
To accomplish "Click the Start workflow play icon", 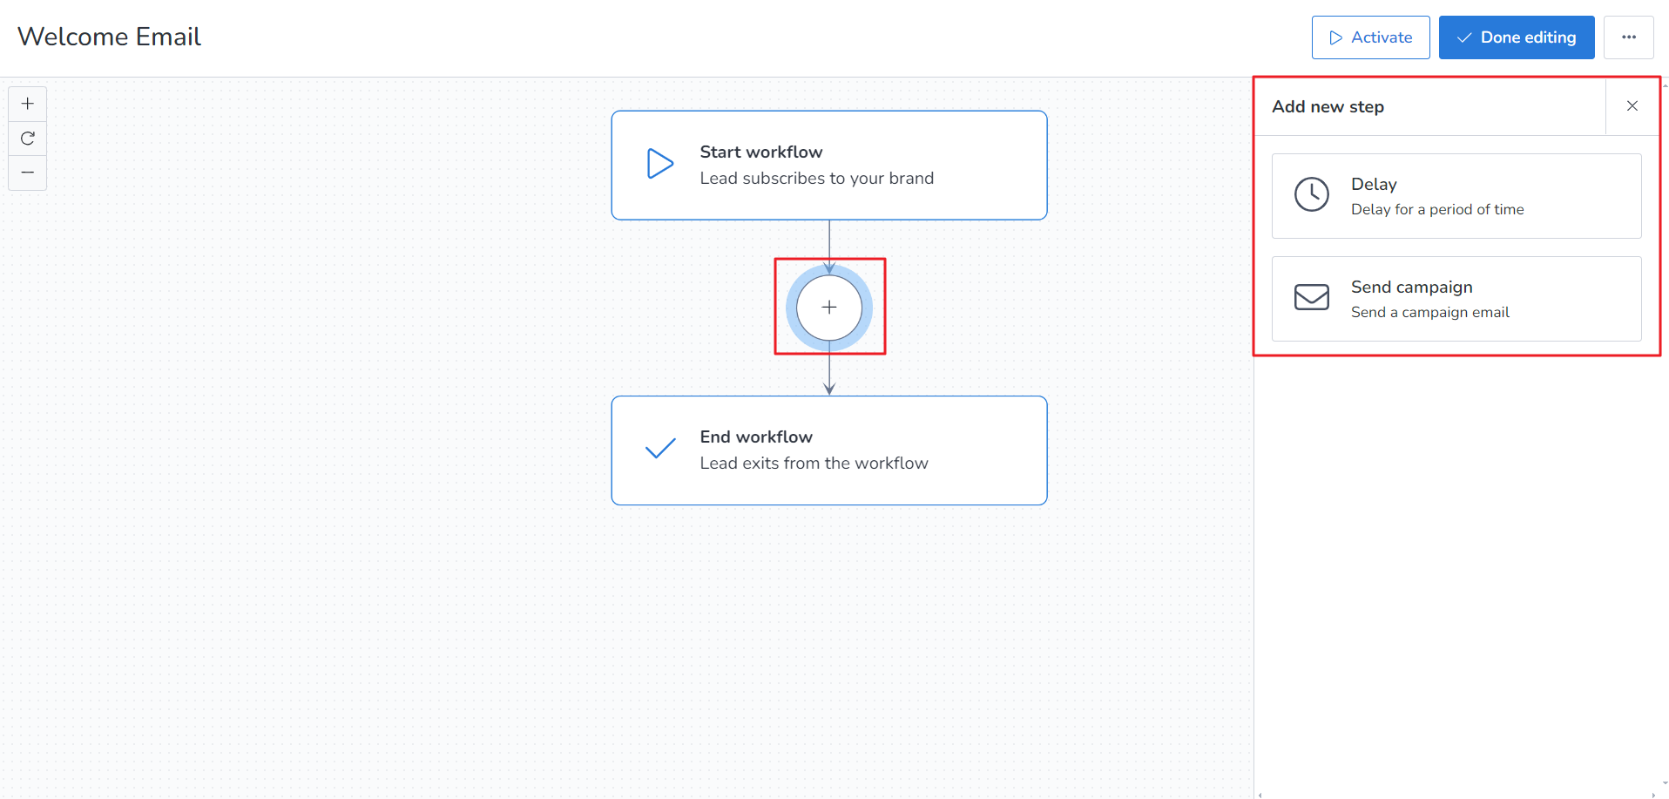I will 660,164.
